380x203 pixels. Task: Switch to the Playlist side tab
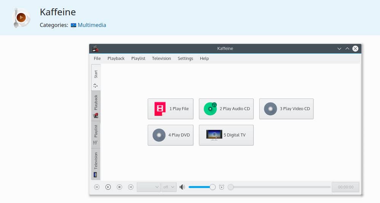96,135
